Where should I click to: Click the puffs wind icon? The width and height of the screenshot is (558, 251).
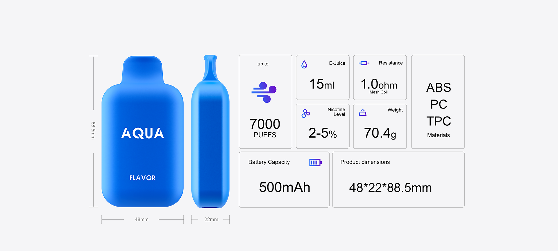[264, 92]
